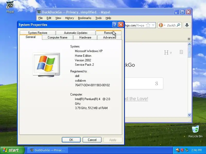Click the DuckDuckGo search engine icon

[x=161, y=25]
